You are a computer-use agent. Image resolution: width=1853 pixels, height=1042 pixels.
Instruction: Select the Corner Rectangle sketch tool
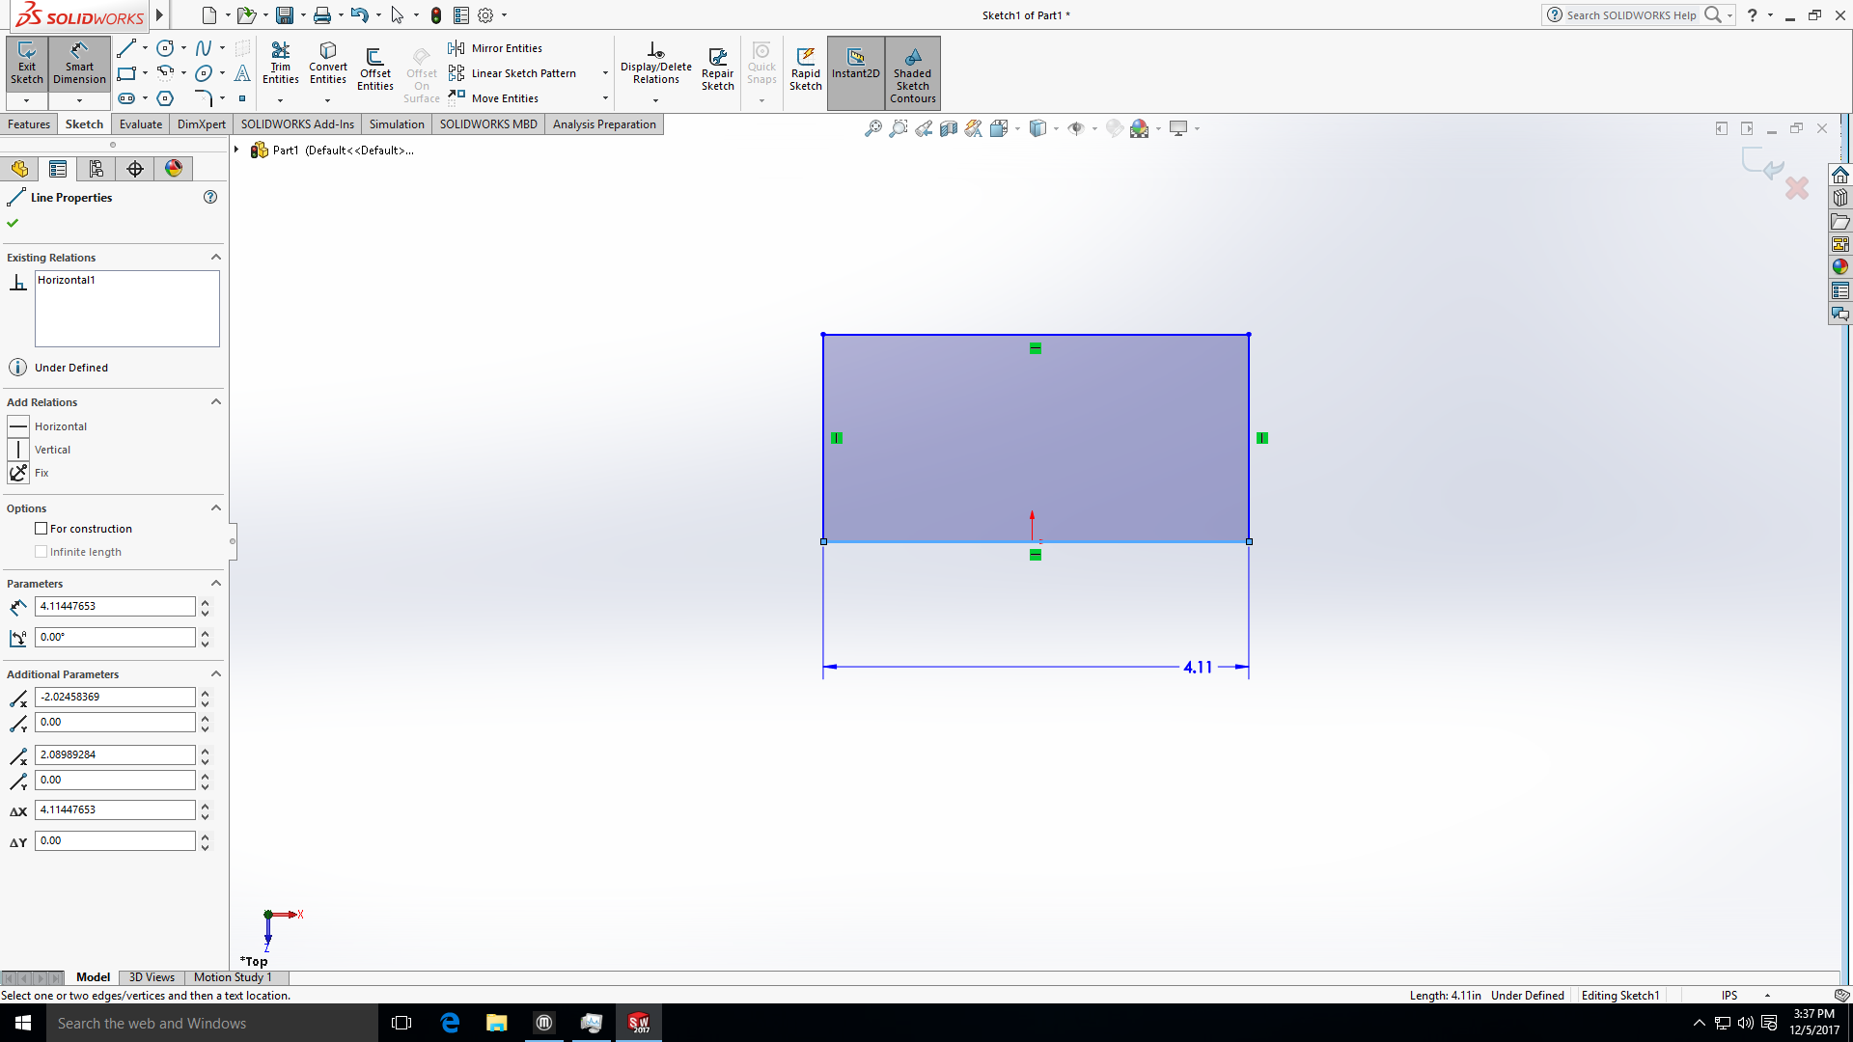click(126, 72)
